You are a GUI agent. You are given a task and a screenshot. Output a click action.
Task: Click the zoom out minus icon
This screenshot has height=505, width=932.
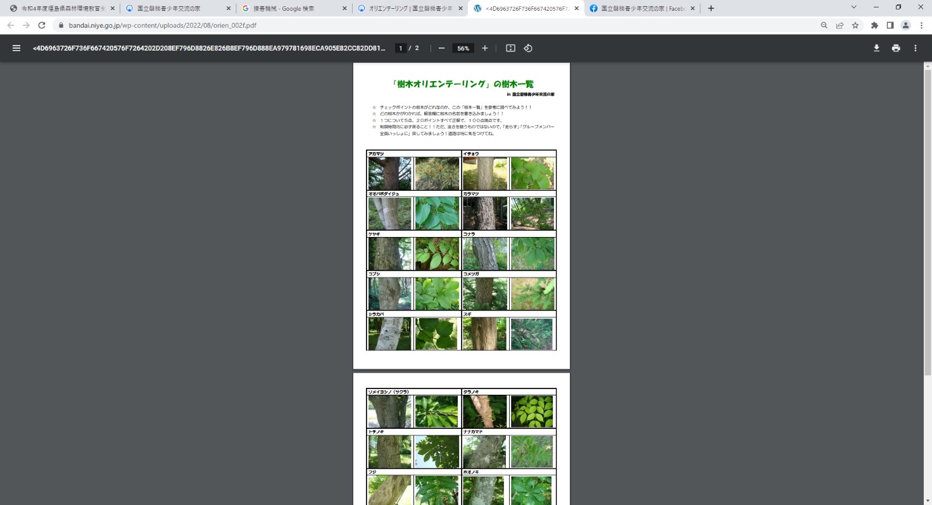[441, 48]
